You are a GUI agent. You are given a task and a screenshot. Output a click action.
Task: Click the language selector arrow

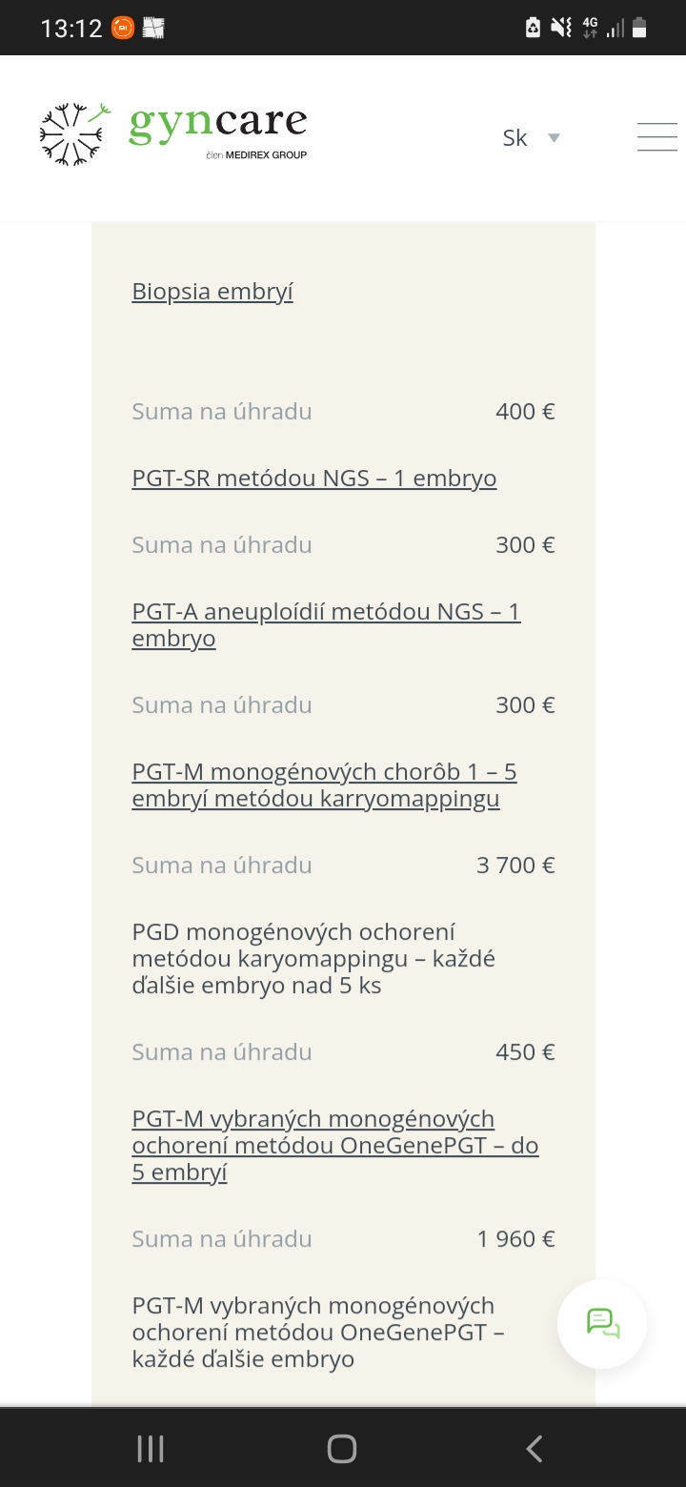[x=554, y=138]
